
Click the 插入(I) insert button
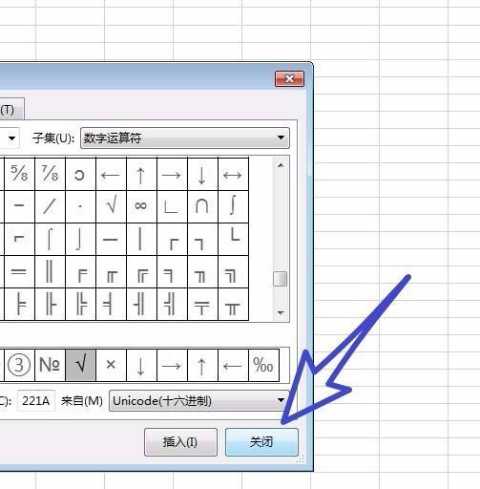tap(180, 442)
